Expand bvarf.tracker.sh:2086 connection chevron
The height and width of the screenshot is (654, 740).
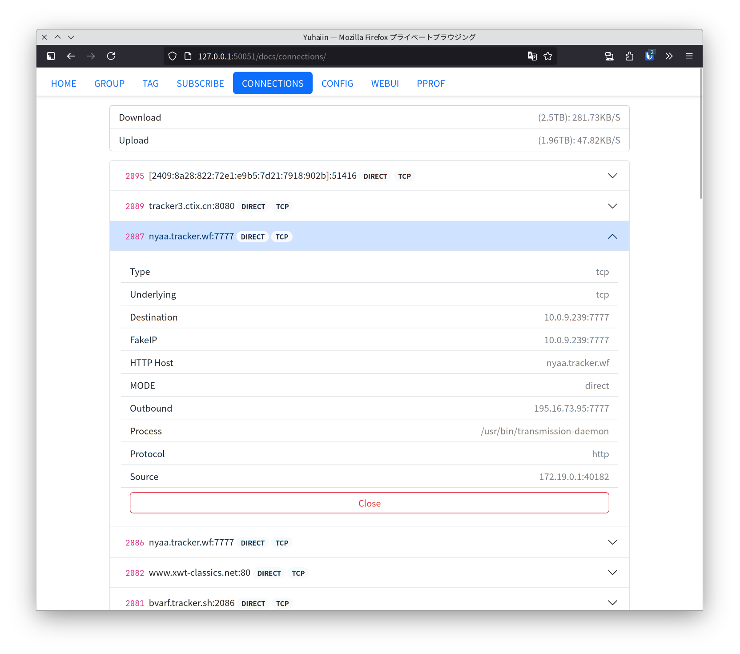pos(612,603)
